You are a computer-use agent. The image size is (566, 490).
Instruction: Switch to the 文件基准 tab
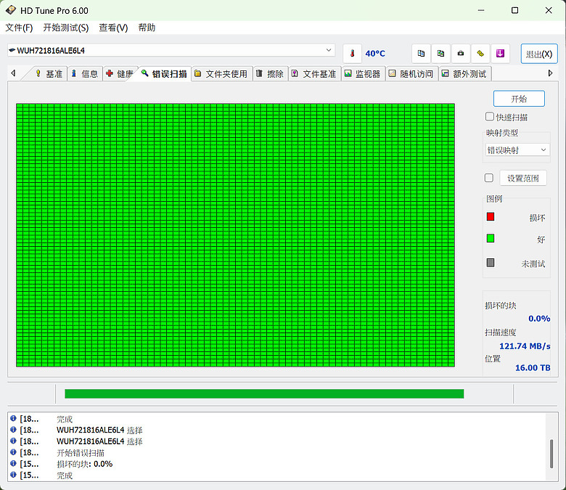click(314, 74)
